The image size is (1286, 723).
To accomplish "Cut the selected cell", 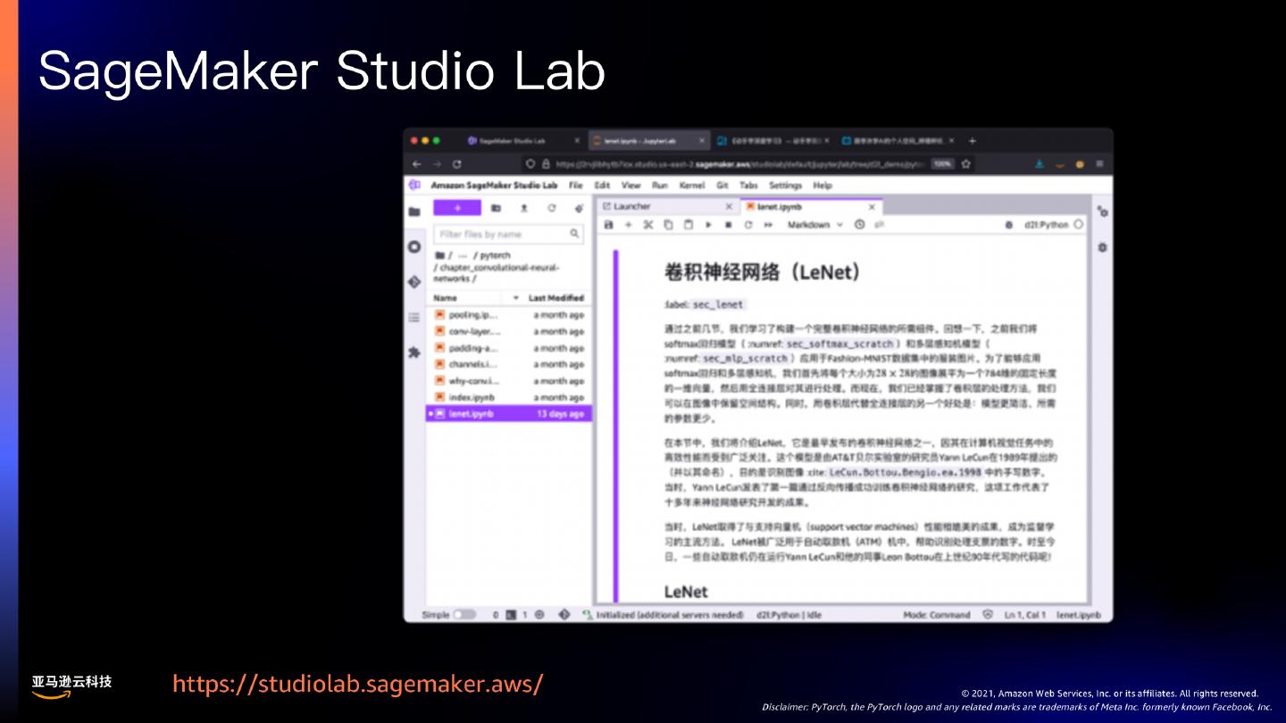I will pyautogui.click(x=648, y=225).
